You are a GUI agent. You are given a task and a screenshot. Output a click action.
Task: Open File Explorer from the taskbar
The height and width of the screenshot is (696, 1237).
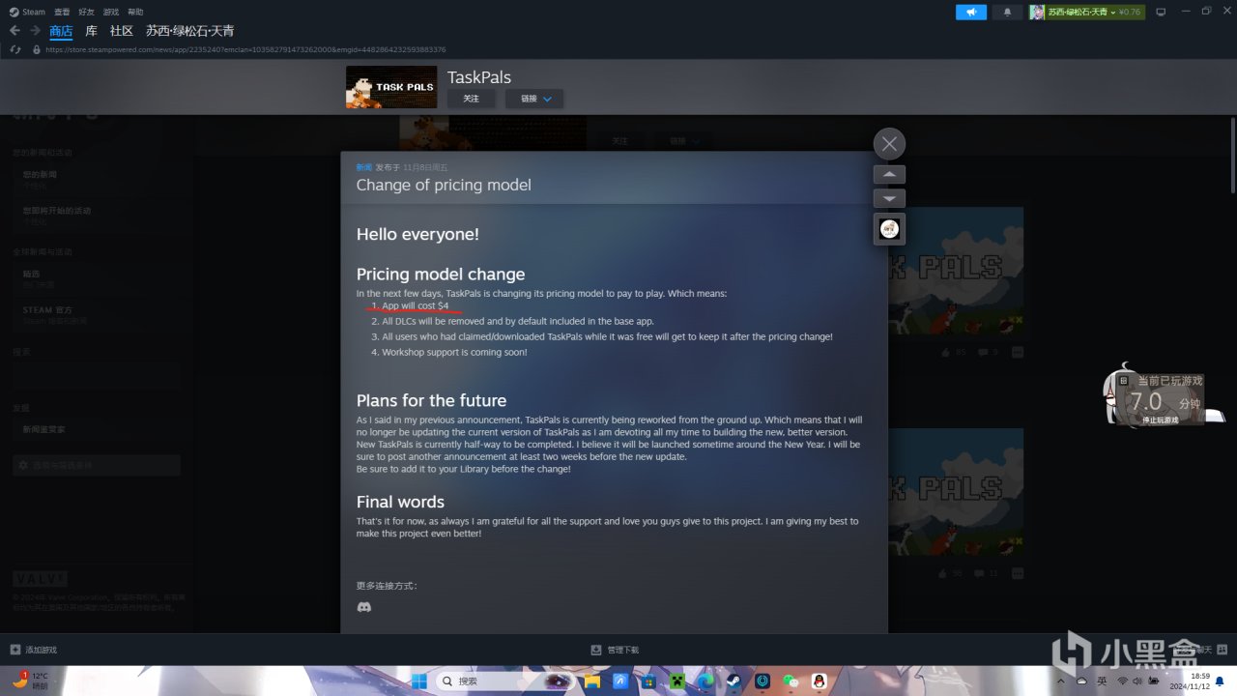[x=591, y=681]
